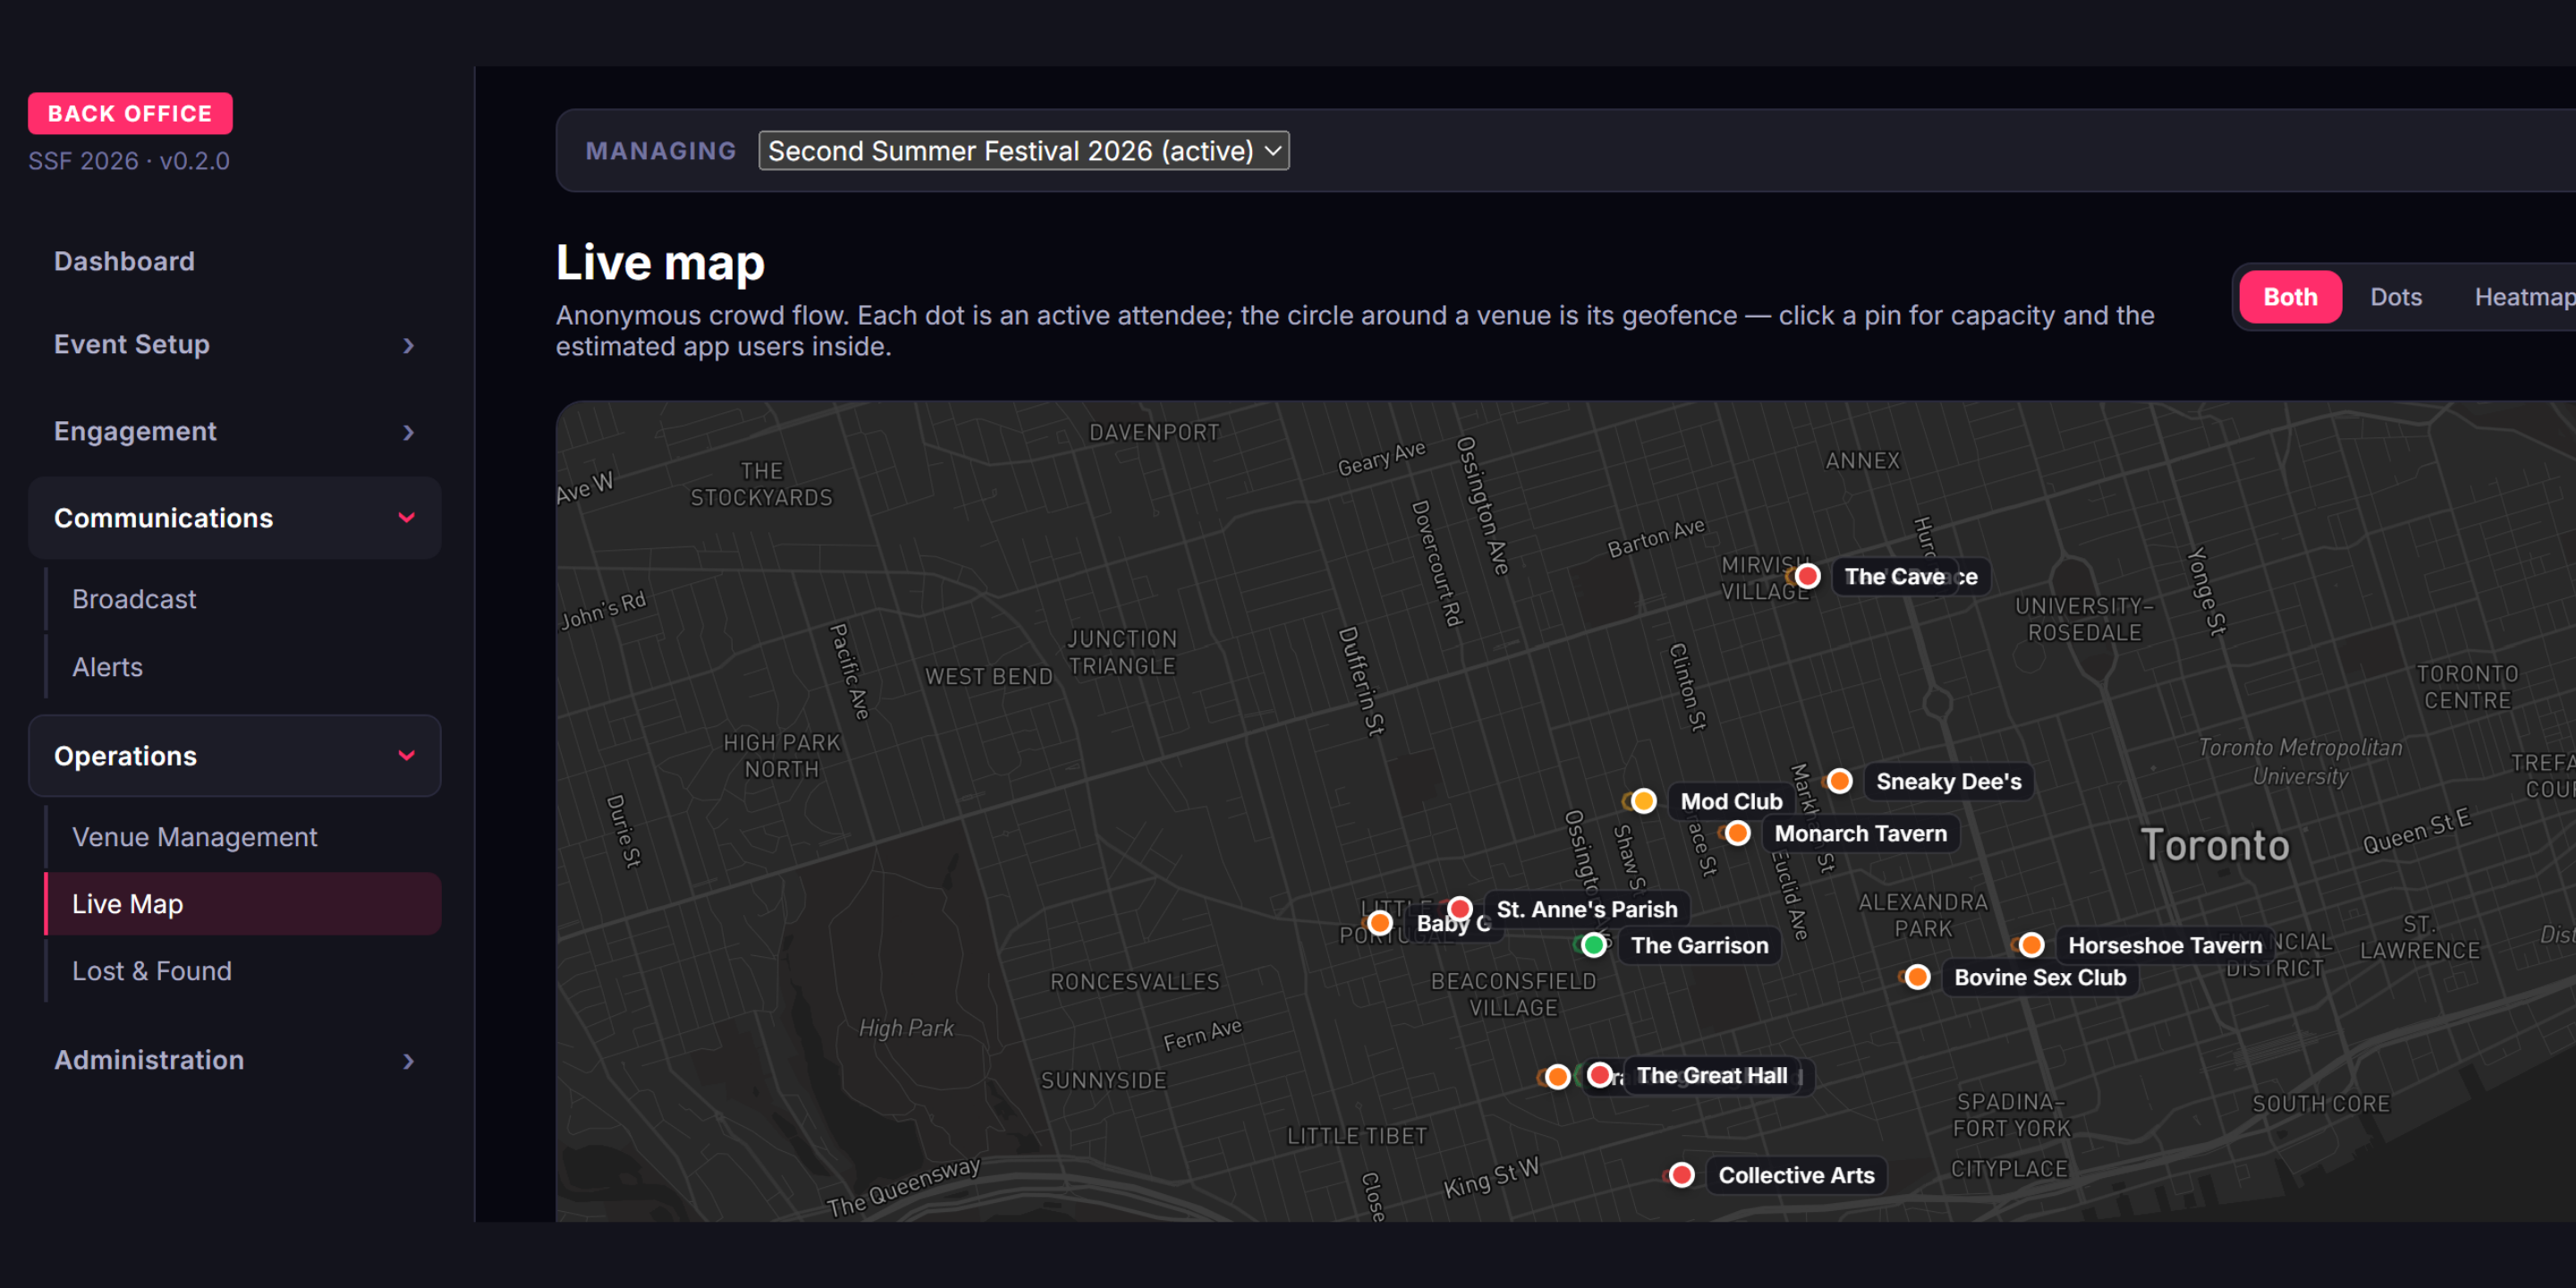Click the Administration menu label

coord(149,1060)
